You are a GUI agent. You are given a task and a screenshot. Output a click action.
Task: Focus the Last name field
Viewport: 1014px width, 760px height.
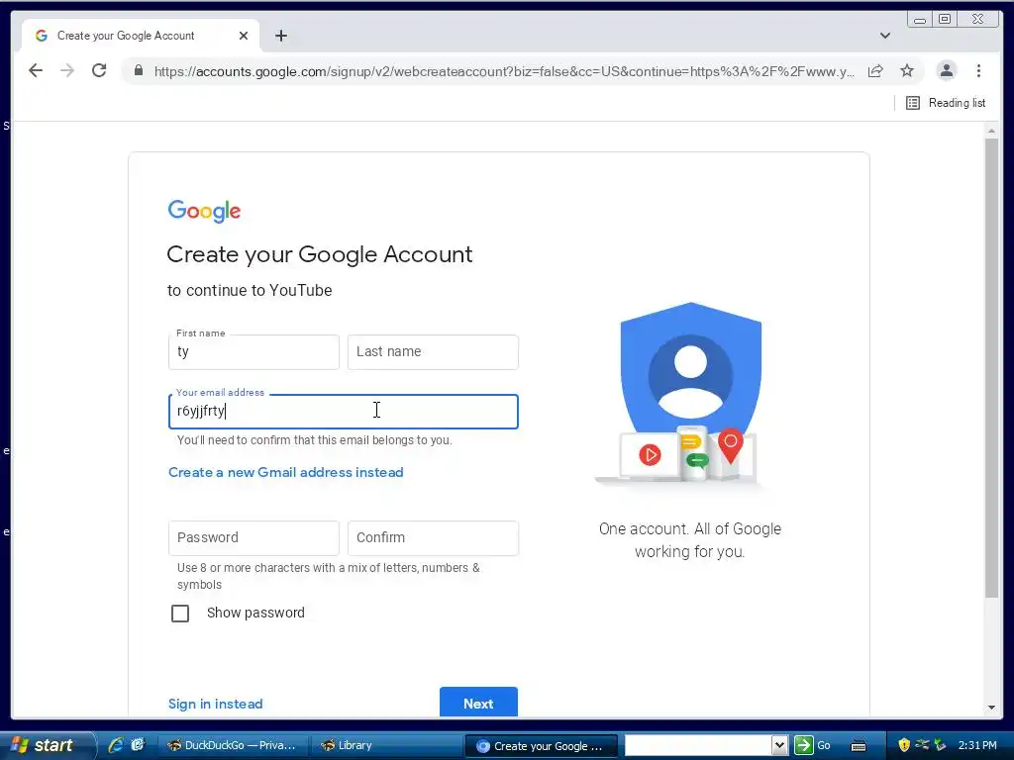pyautogui.click(x=433, y=352)
